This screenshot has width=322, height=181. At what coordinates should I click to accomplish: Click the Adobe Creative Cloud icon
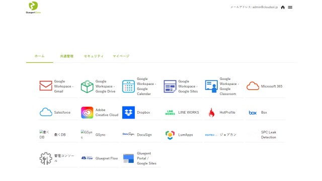coord(87,113)
